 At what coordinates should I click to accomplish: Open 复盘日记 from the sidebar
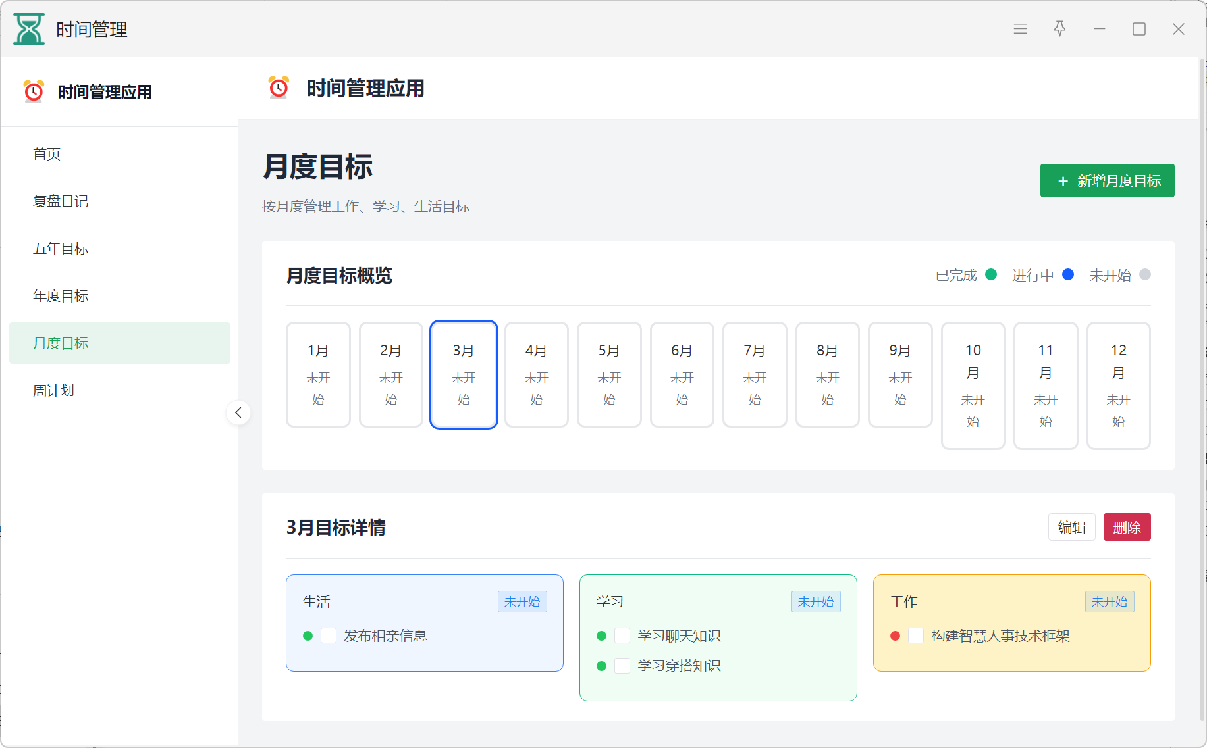(61, 201)
